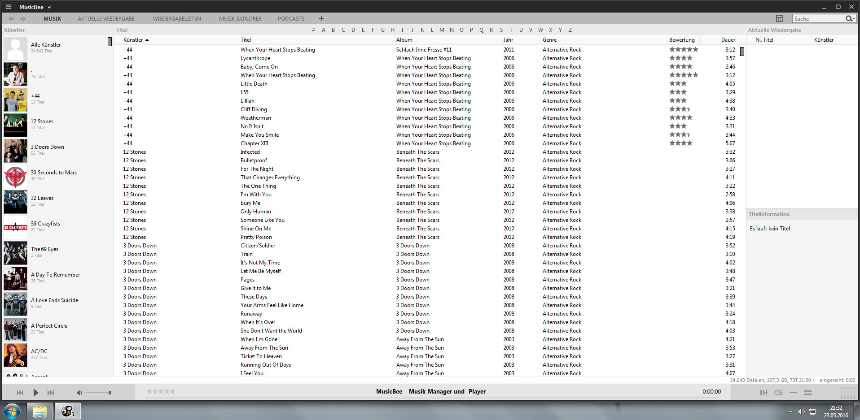This screenshot has width=860, height=420.
Task: Switch to MUSIK-EXPLORER tab
Action: coord(240,19)
